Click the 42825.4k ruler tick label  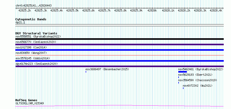click(x=57, y=10)
